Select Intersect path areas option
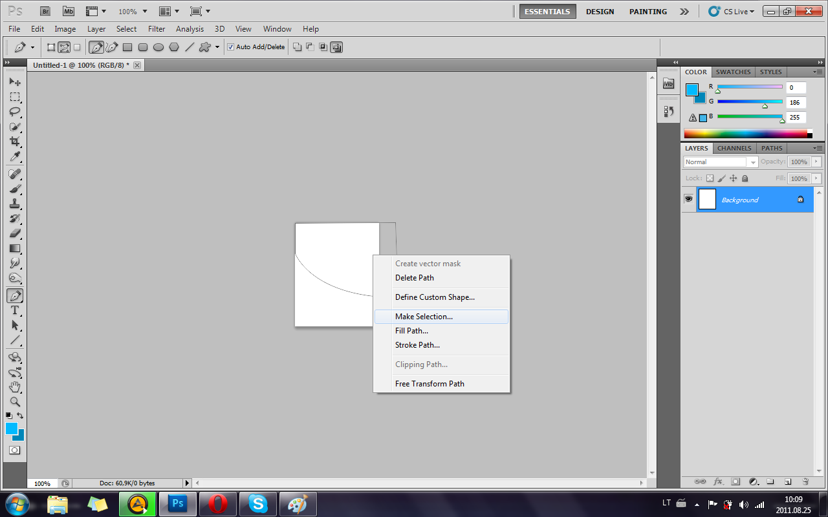 [x=323, y=47]
